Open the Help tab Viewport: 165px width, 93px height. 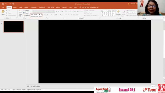[75, 7]
